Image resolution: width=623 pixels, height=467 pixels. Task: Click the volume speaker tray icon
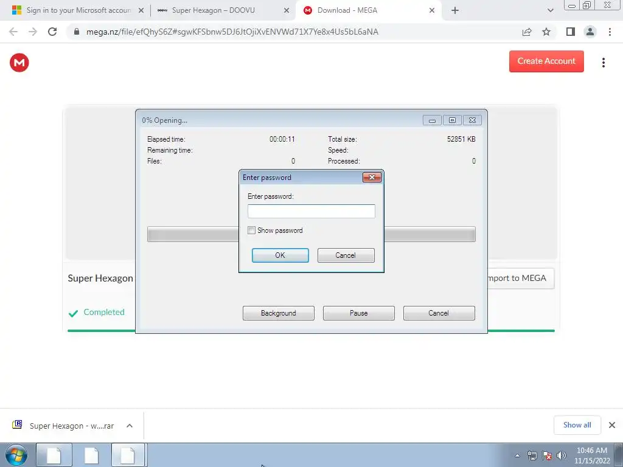click(x=562, y=455)
